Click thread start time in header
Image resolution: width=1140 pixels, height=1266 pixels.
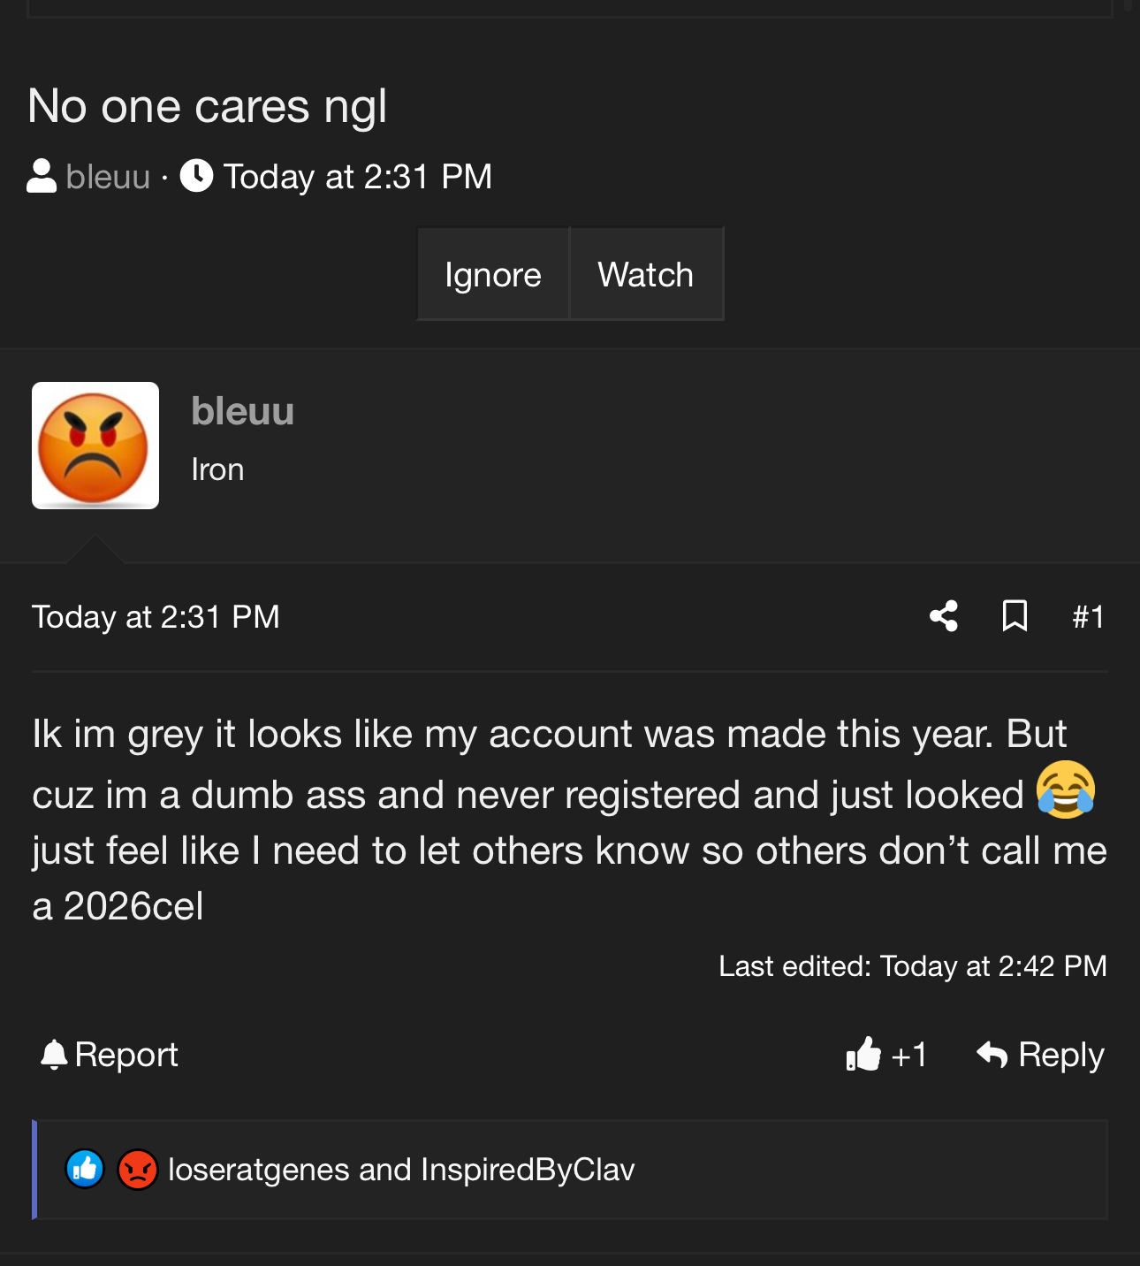point(357,177)
